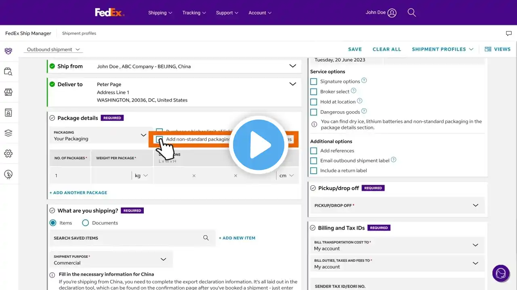The height and width of the screenshot is (290, 517).
Task: Check Include a return label
Action: tap(313, 171)
